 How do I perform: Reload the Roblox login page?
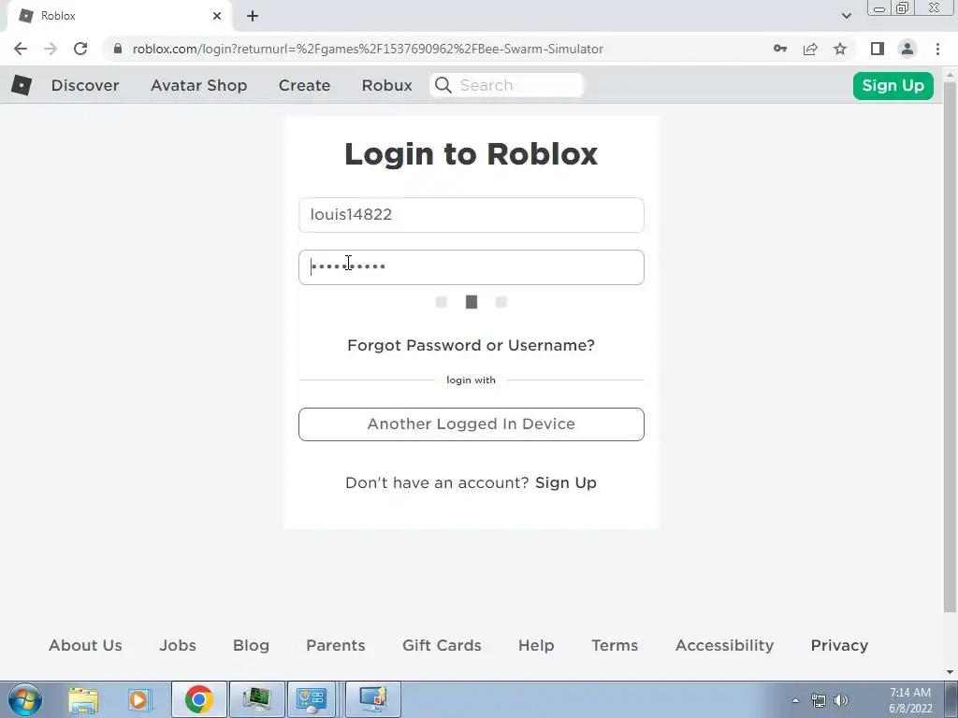click(80, 49)
